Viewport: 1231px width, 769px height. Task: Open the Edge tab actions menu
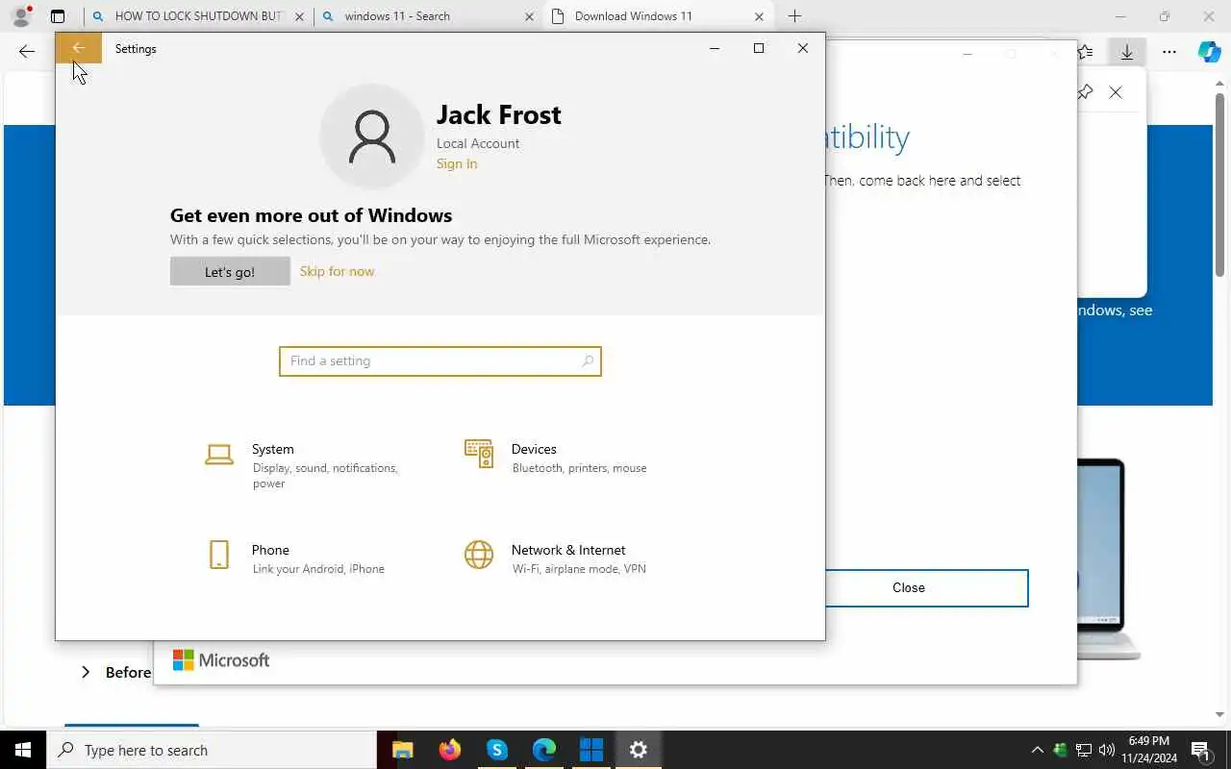(58, 16)
